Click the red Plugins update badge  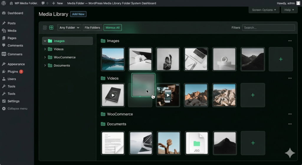21,71
